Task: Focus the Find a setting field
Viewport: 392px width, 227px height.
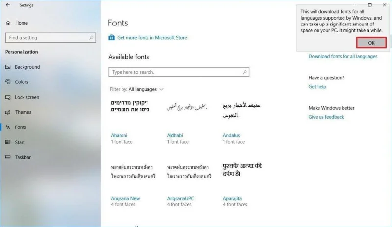Action: (x=50, y=38)
